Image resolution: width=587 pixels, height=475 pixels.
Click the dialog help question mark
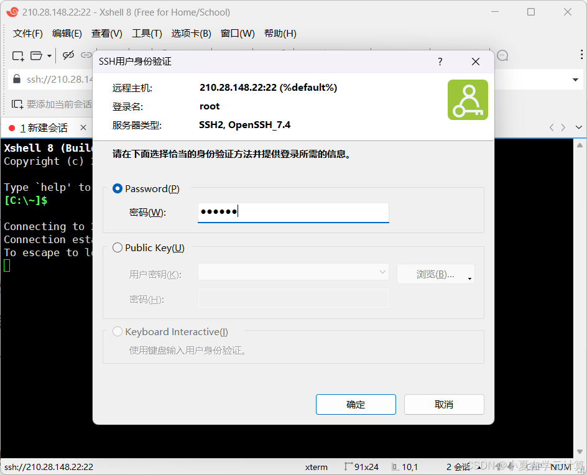point(440,62)
